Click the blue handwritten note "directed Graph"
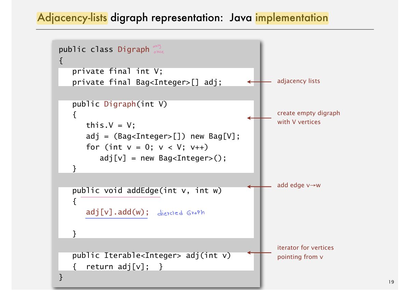Screen dimensions: 410x290 click(181, 213)
